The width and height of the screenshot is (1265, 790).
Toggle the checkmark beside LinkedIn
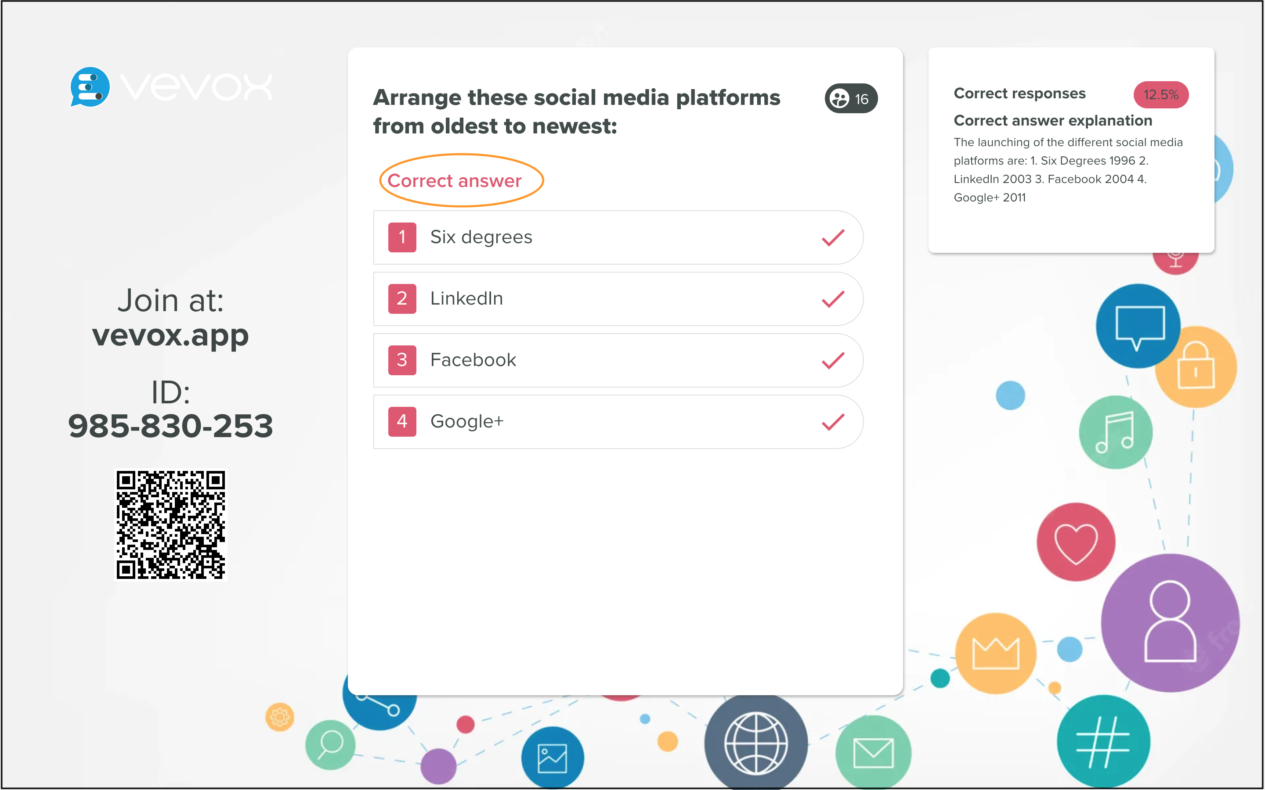tap(831, 299)
